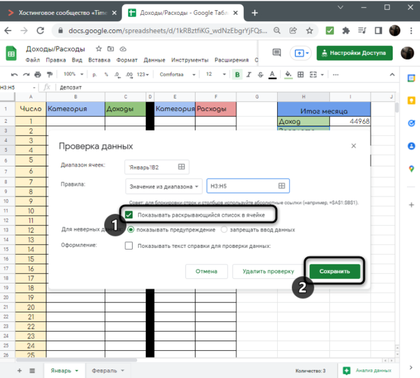Click the Undo icon in toolbar
The height and width of the screenshot is (378, 420).
14,74
